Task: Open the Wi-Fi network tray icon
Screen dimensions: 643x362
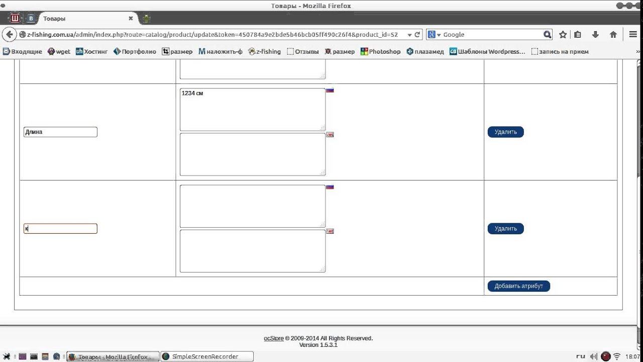Action: 617,356
